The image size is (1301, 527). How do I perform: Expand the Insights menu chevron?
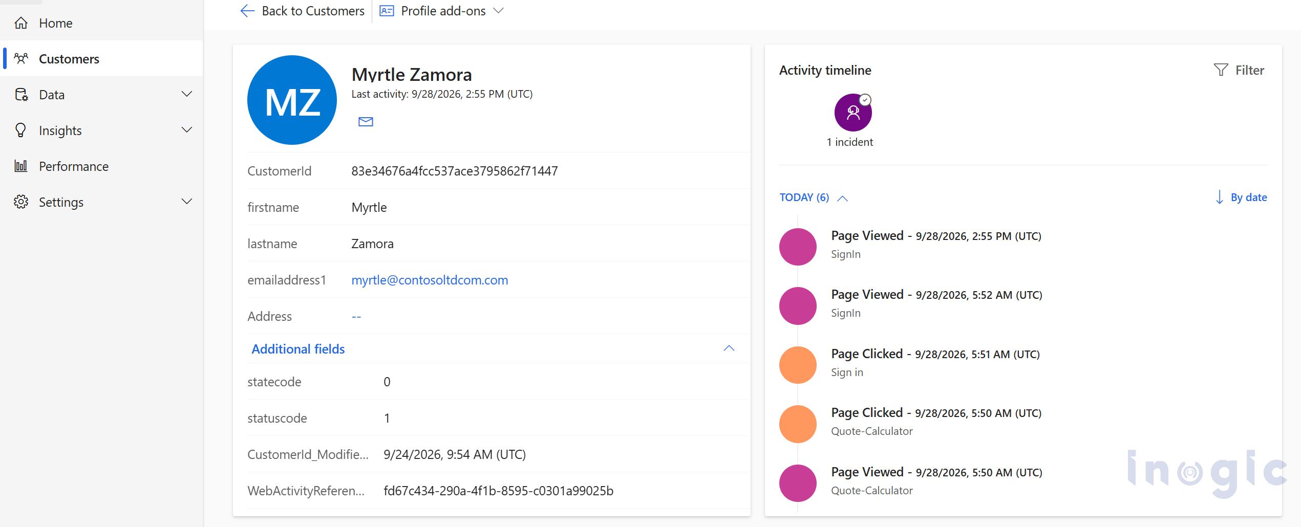point(187,130)
